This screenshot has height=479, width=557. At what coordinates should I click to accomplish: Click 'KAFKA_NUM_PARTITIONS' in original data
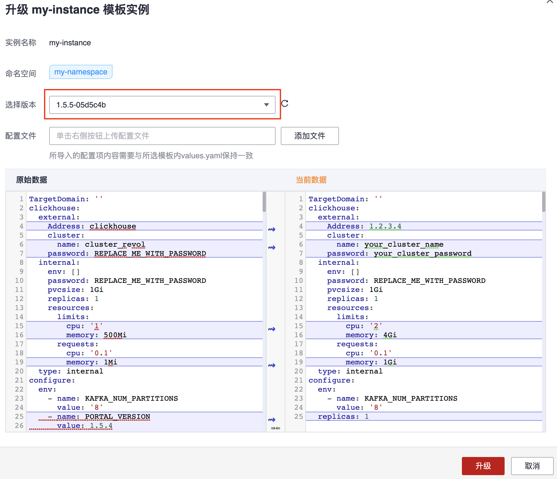pos(131,398)
